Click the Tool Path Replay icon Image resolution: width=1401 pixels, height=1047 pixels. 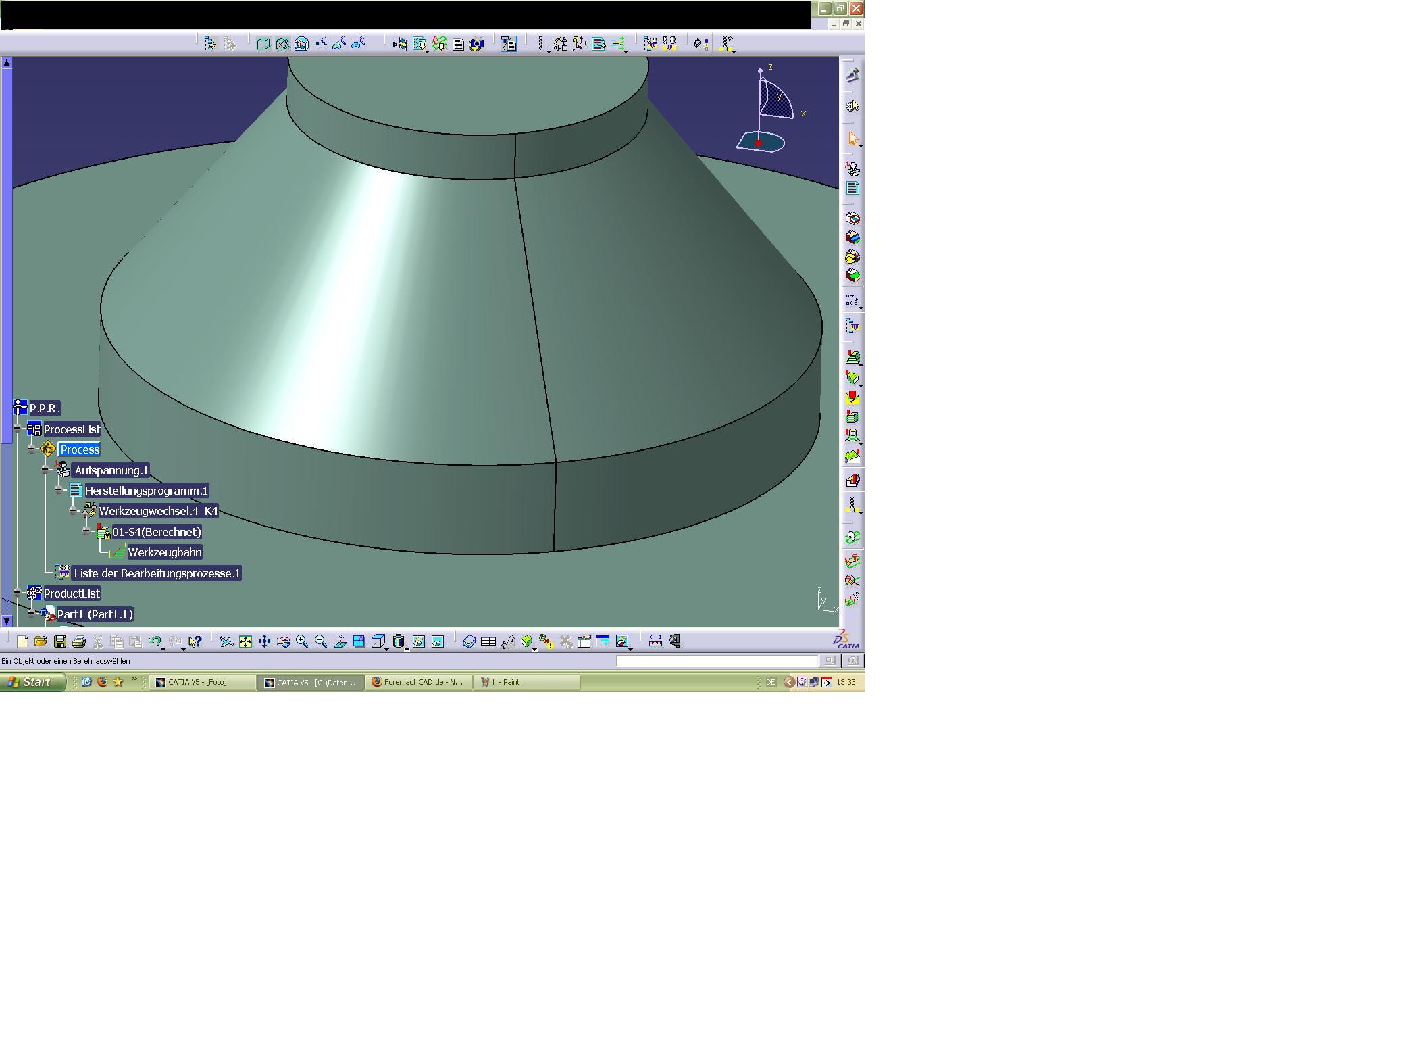(x=399, y=44)
